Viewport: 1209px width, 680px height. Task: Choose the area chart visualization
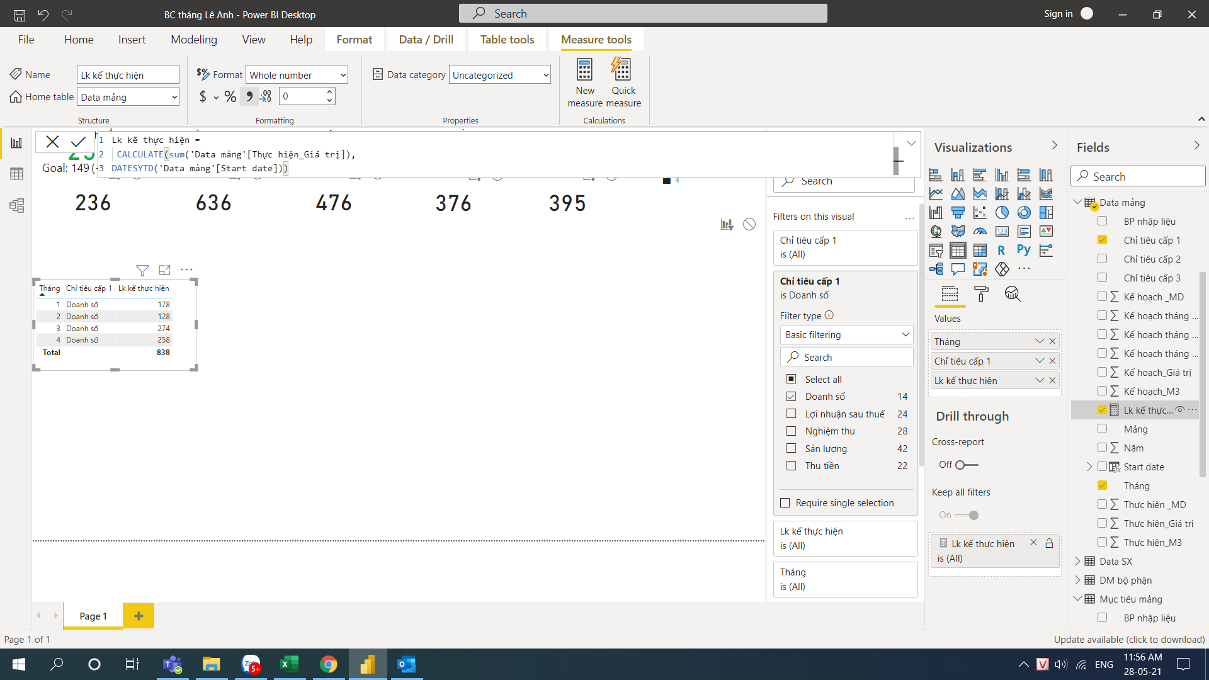coord(958,194)
